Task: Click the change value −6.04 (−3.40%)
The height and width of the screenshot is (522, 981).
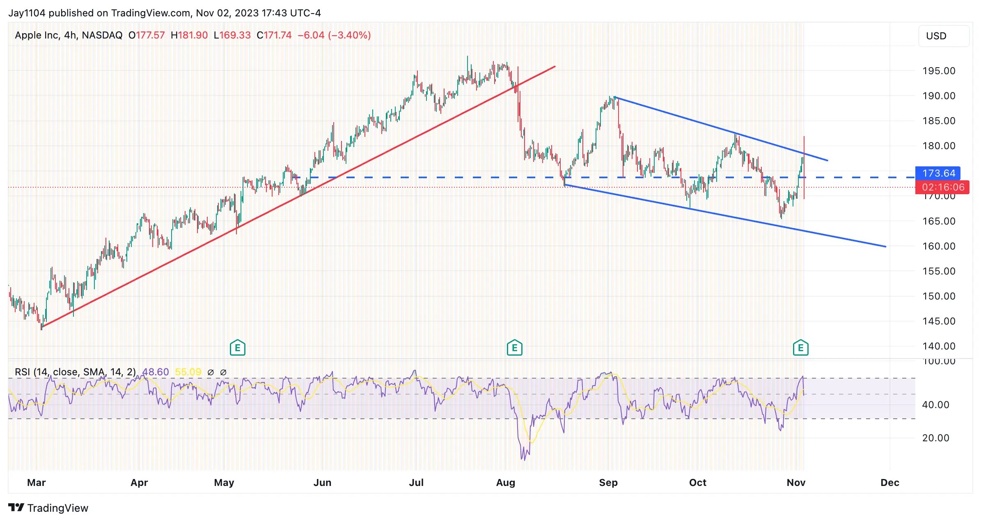Action: pos(334,35)
